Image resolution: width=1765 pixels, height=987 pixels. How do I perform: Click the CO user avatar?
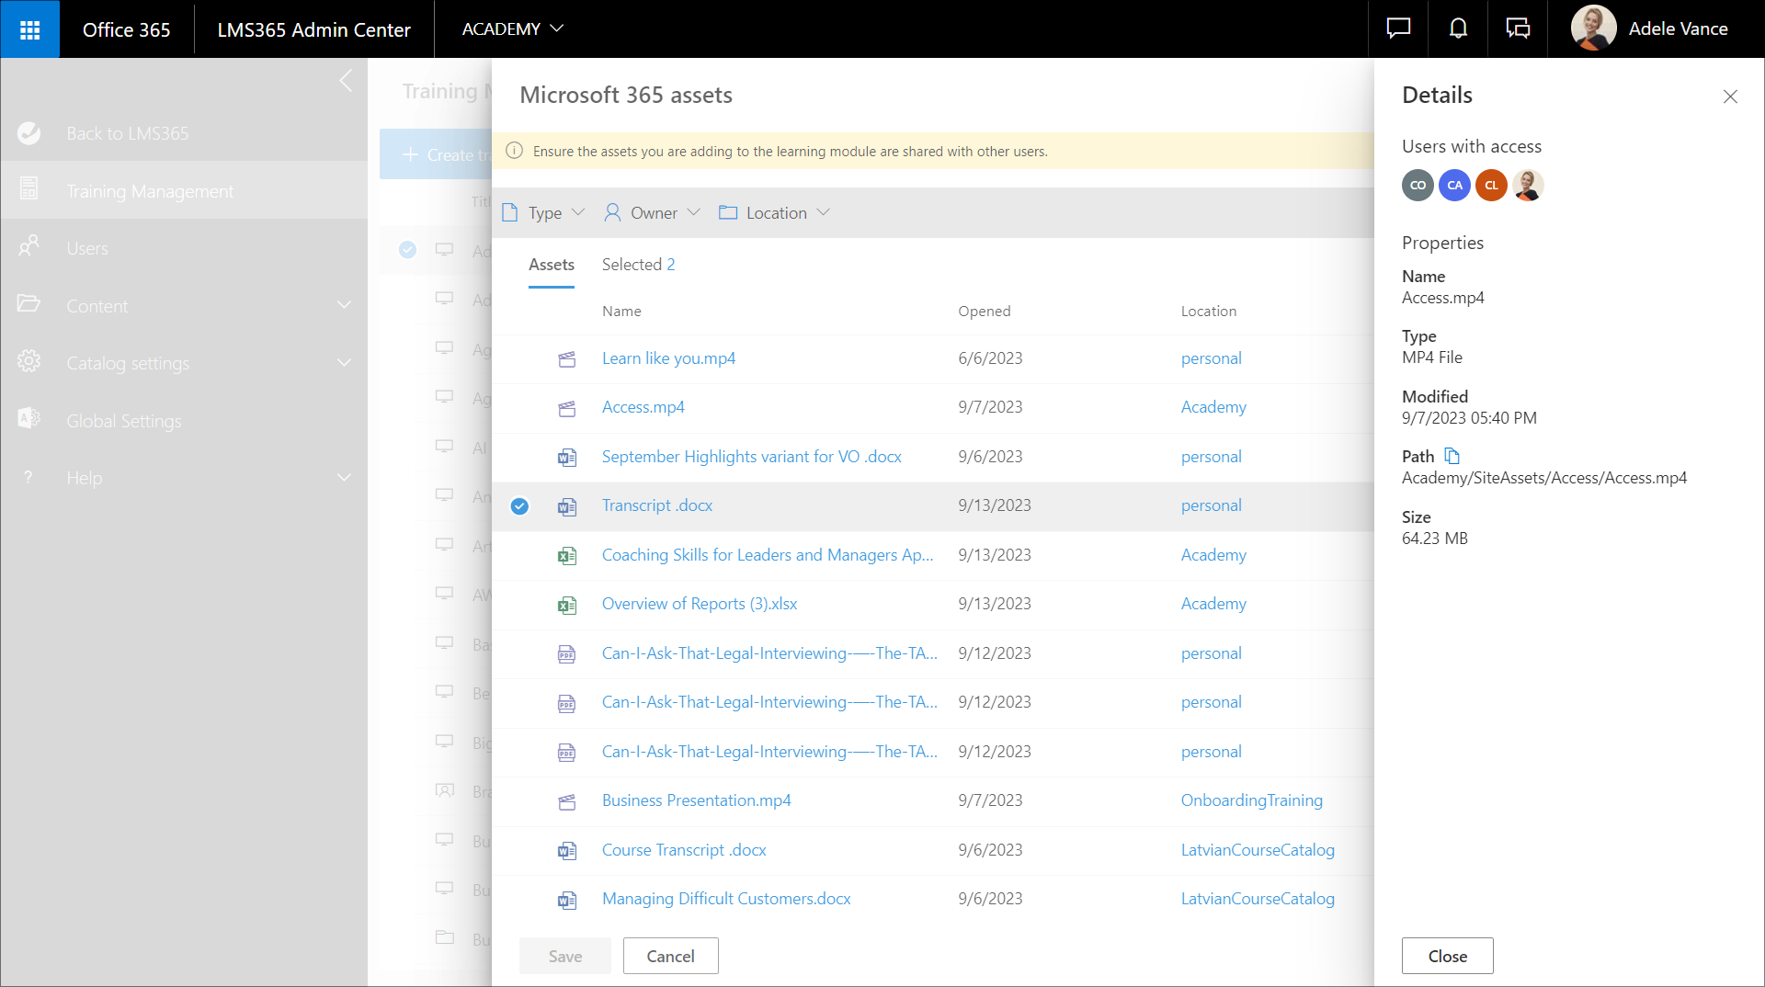(1418, 186)
